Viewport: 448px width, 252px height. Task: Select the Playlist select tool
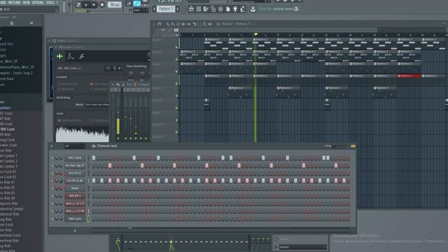[199, 24]
